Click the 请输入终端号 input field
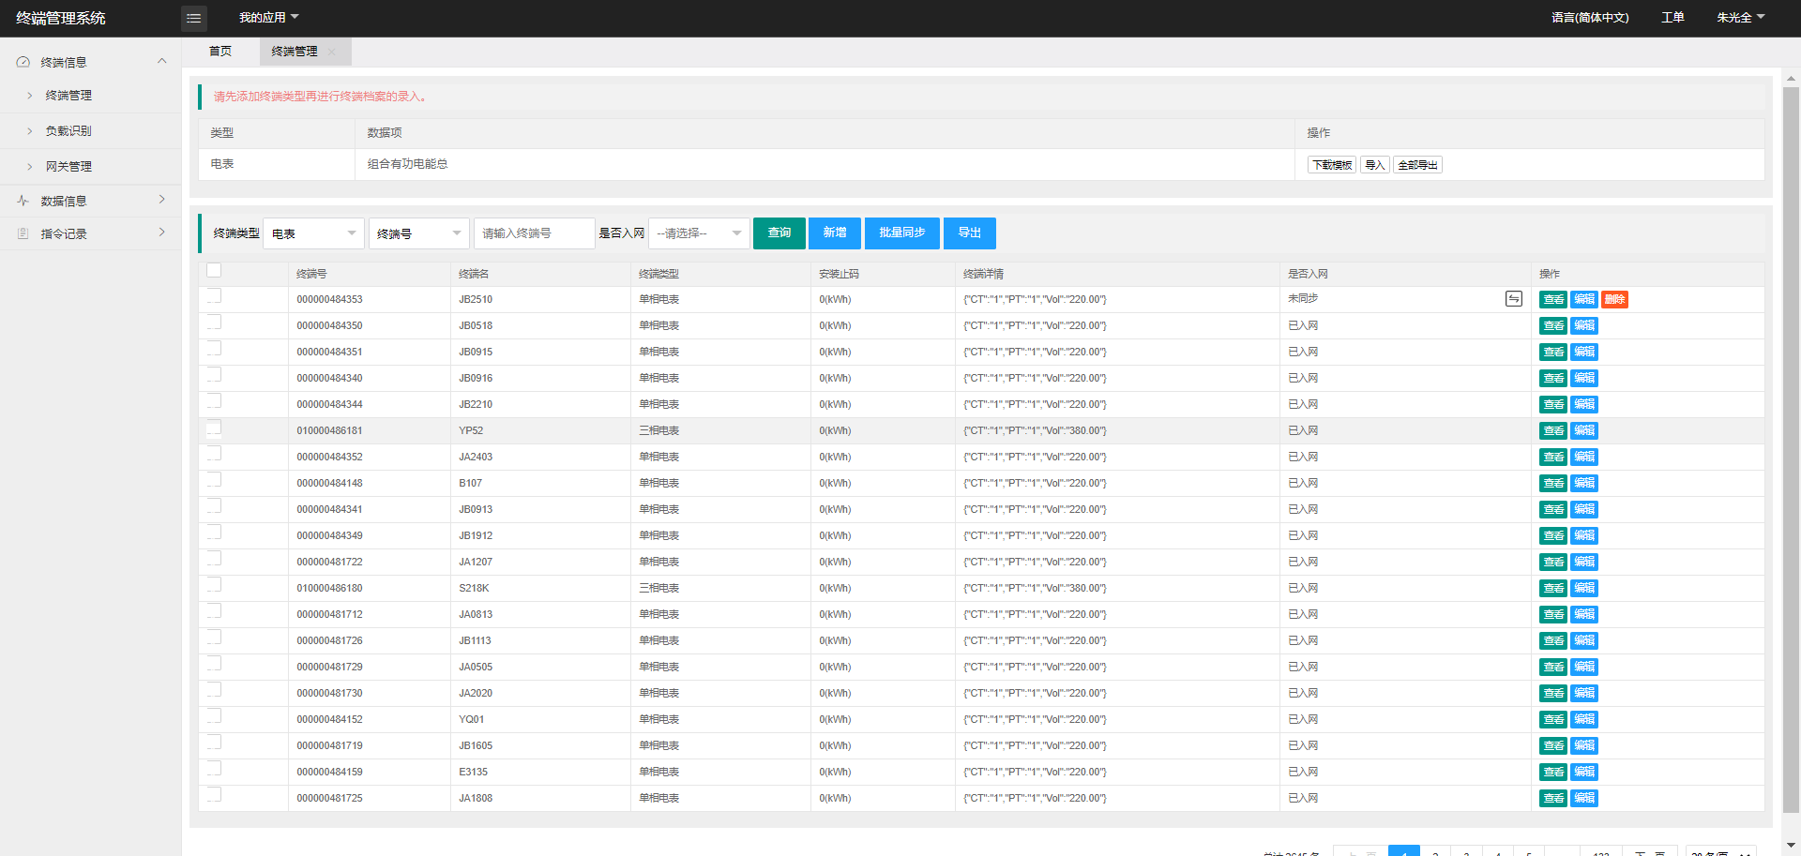Screen dimensions: 1801x856 pyautogui.click(x=534, y=233)
